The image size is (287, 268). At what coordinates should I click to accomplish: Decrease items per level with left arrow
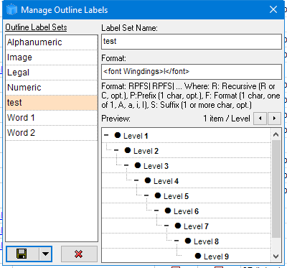pos(260,119)
